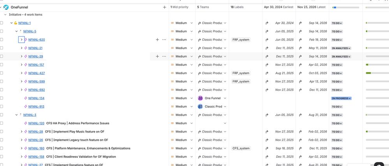Image resolution: width=389 pixels, height=166 pixels.
Task: Collapse the NFNNL-5 tree node
Action: (x=17, y=31)
